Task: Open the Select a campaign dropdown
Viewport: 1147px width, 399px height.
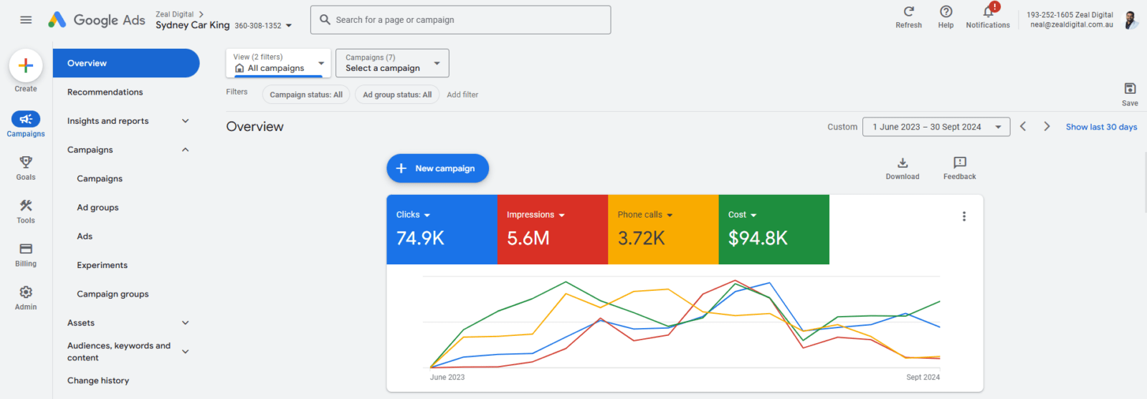Action: coord(392,63)
